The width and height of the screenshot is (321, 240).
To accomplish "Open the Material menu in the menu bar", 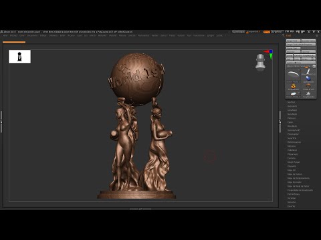I will pyautogui.click(x=112, y=35).
